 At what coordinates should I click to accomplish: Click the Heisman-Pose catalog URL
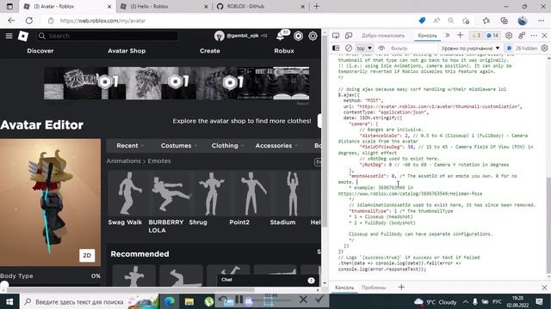click(410, 193)
